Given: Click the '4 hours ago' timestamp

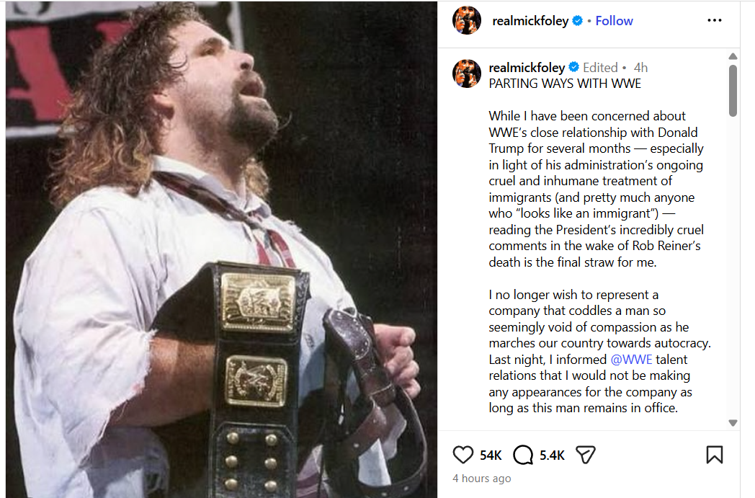Looking at the screenshot, I should (x=482, y=479).
